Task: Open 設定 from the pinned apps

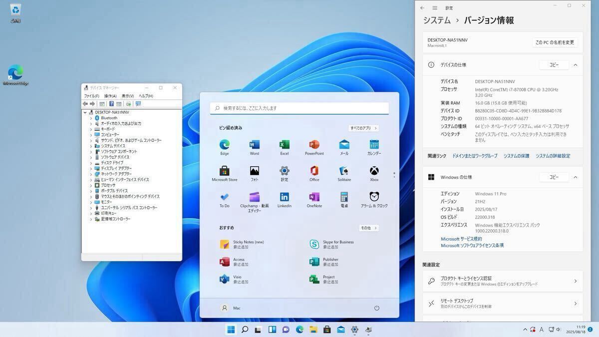Action: [x=285, y=171]
